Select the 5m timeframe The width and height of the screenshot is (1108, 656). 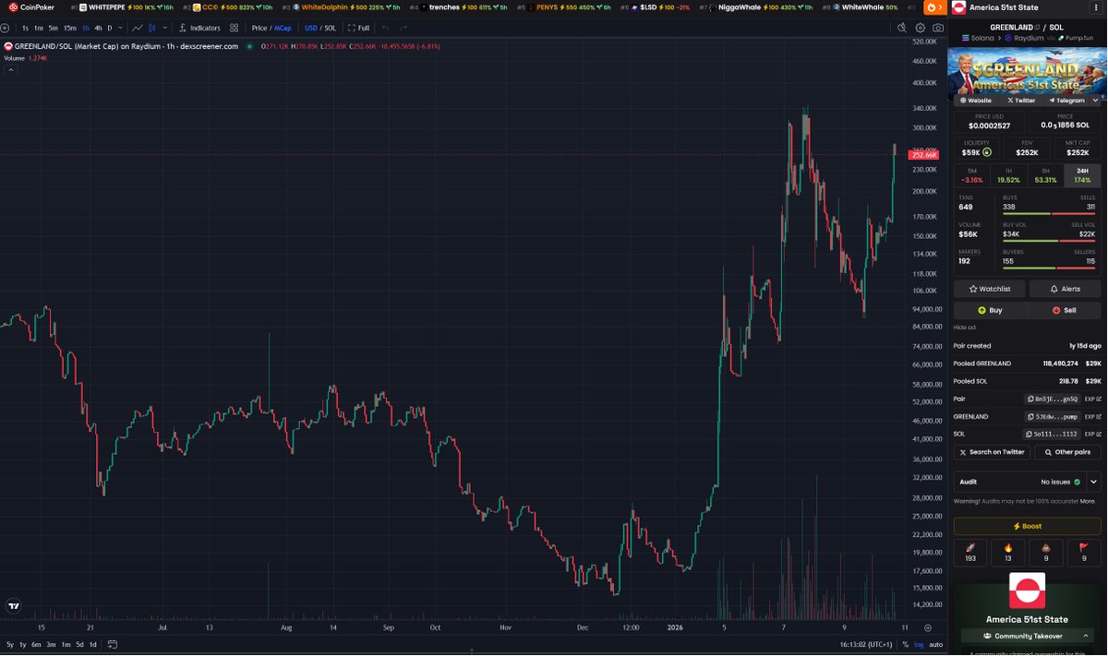pos(54,28)
